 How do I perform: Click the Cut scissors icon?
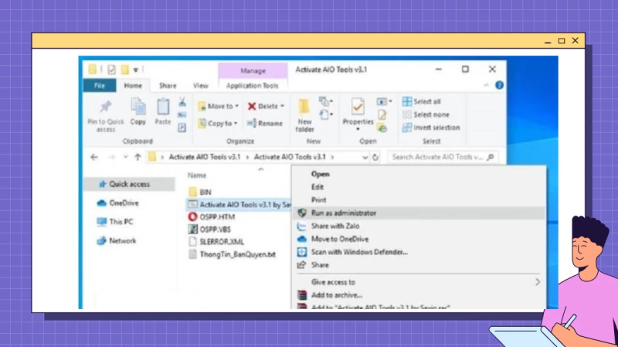point(182,101)
